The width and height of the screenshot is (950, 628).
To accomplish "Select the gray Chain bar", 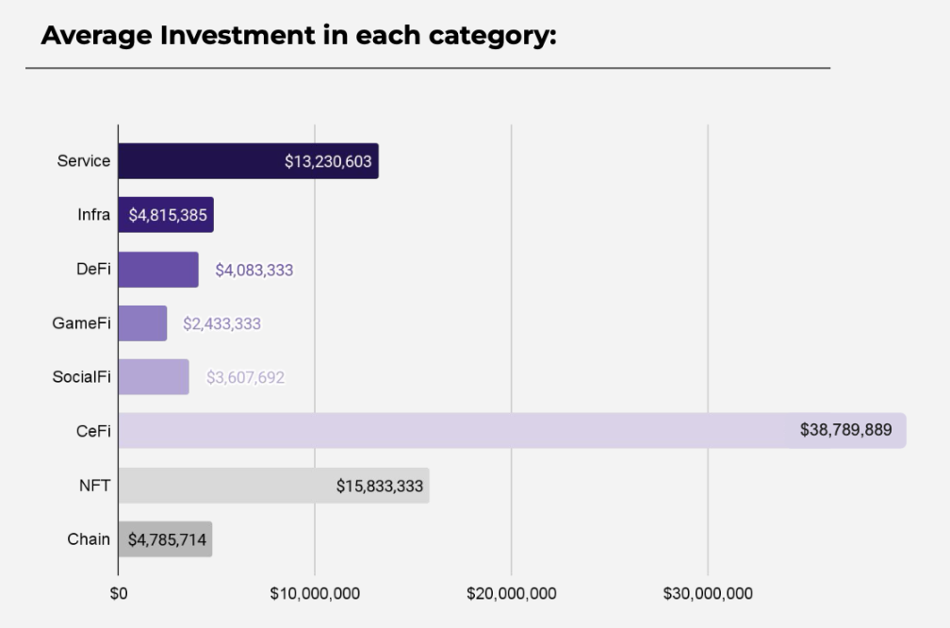I will (166, 539).
